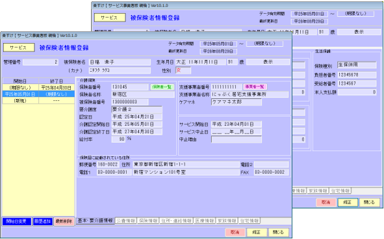Click the 本人支払額 field in back window
The width and height of the screenshot is (384, 239).
coord(357,92)
